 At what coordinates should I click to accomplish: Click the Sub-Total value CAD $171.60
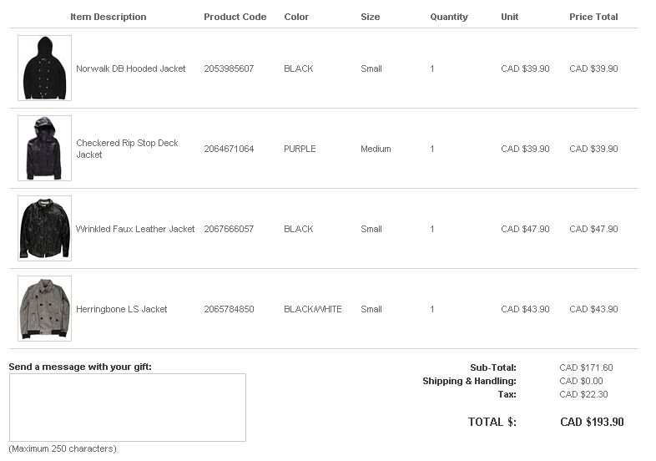coord(586,367)
